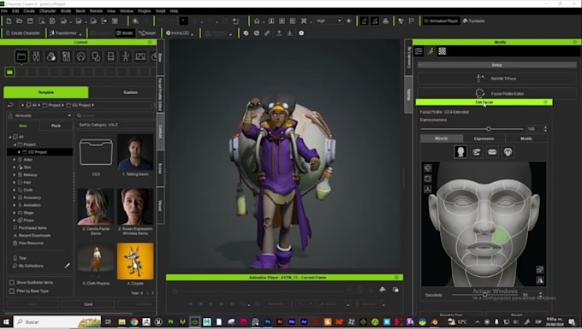Screen dimensions: 582x329
Task: Open the Character menu
Action: [48, 11]
